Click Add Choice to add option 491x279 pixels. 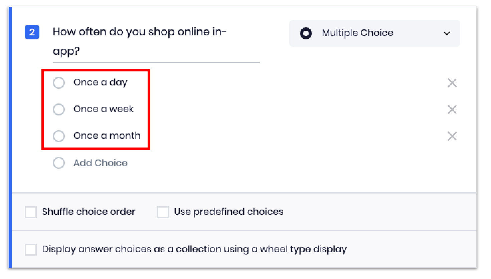pyautogui.click(x=100, y=163)
